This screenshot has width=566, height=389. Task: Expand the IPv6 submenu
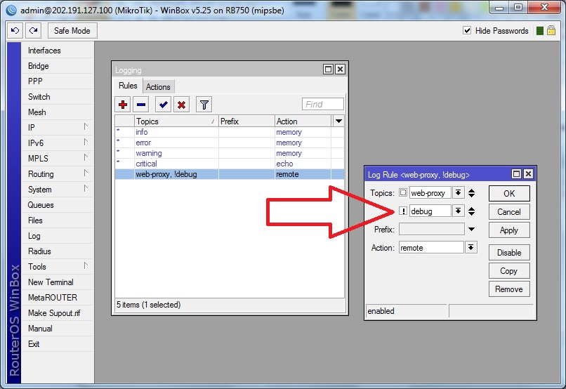tap(86, 142)
